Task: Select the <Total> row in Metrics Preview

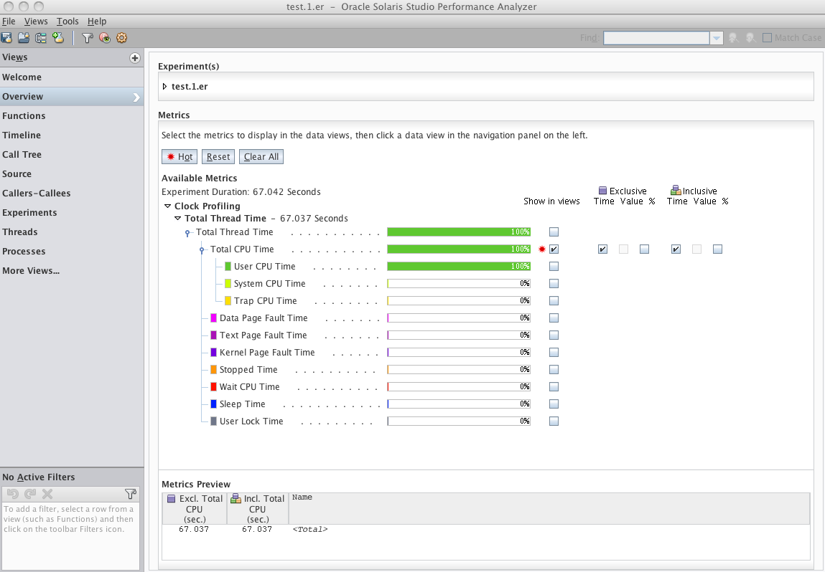Action: pyautogui.click(x=485, y=529)
